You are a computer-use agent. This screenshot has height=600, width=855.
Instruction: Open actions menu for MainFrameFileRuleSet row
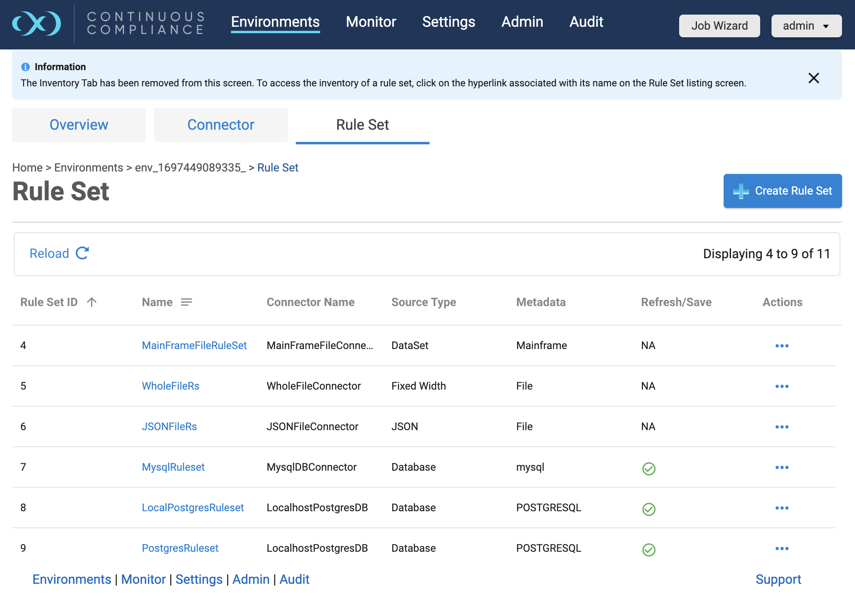click(x=782, y=346)
